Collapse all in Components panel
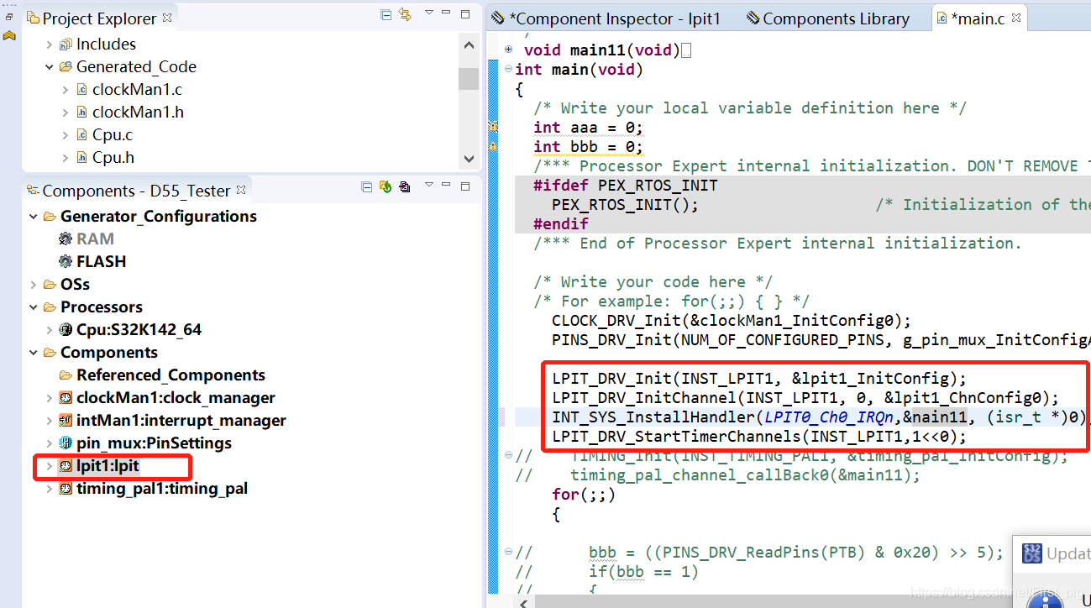The image size is (1091, 608). point(367,186)
